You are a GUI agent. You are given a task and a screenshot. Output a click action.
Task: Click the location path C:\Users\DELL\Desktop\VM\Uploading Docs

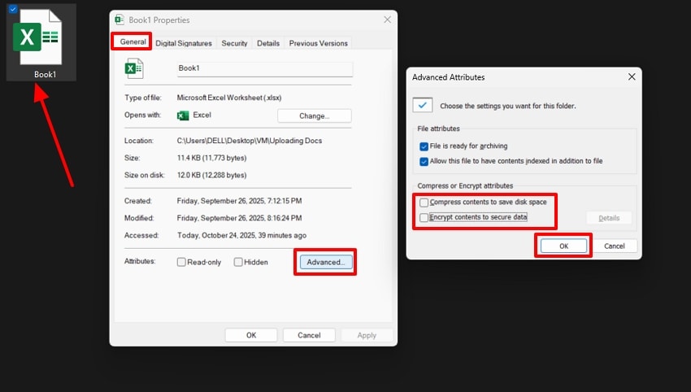coord(250,141)
